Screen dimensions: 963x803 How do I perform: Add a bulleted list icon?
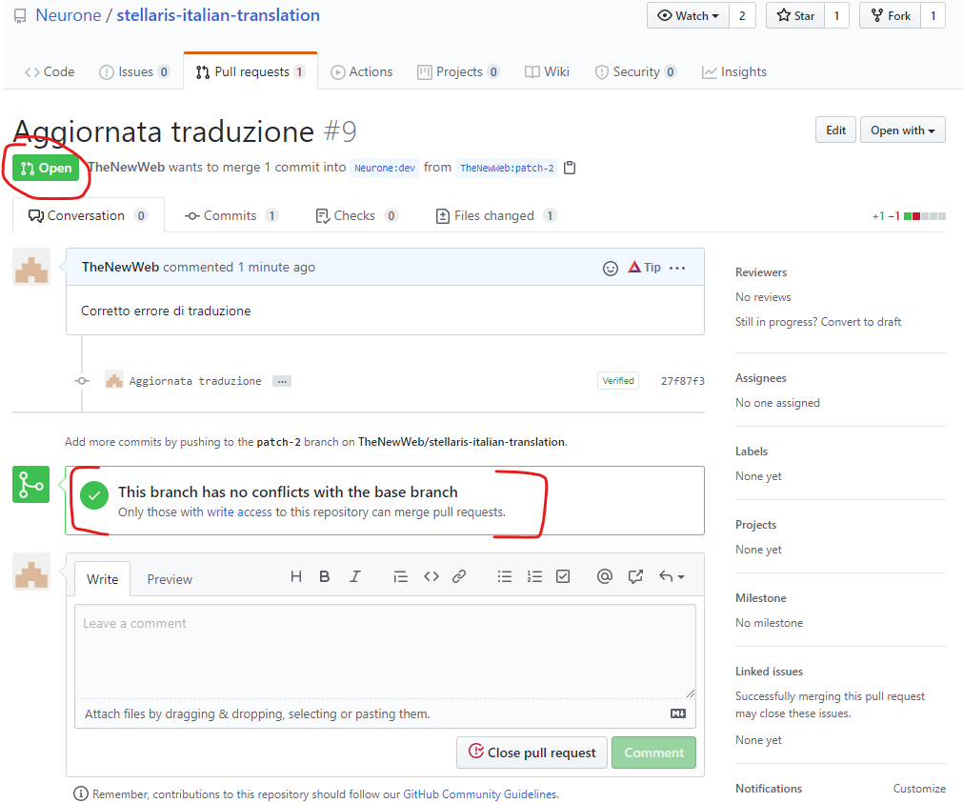pos(504,576)
